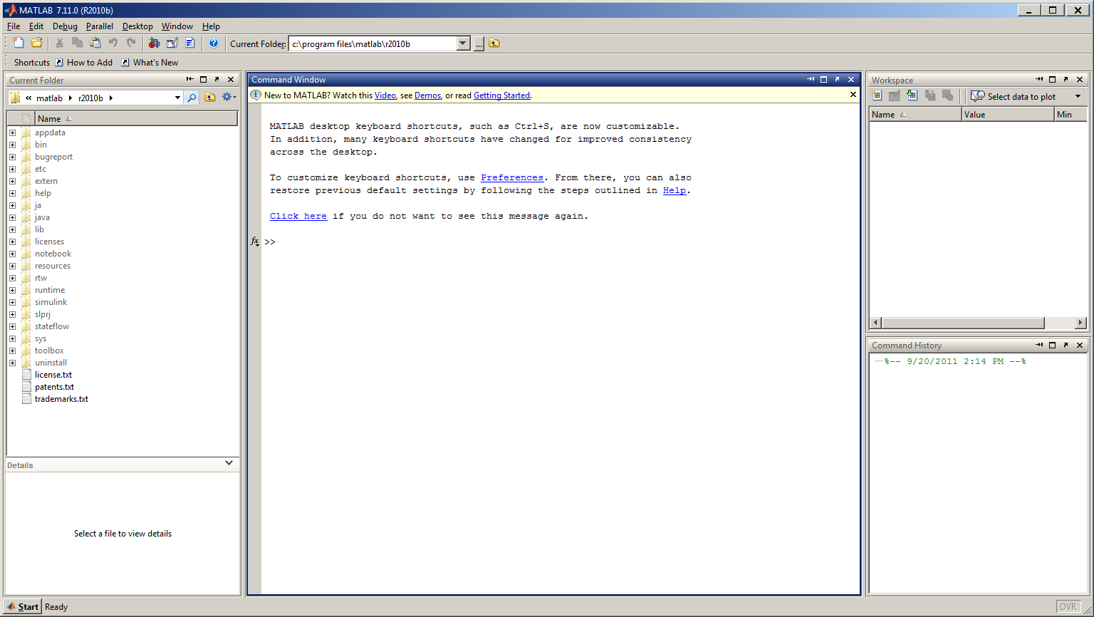Image resolution: width=1094 pixels, height=617 pixels.
Task: Sort files by the Name column header
Action: click(x=135, y=118)
